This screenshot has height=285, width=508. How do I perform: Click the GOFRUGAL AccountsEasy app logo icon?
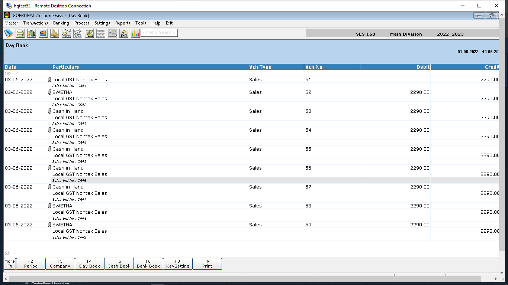(x=7, y=16)
